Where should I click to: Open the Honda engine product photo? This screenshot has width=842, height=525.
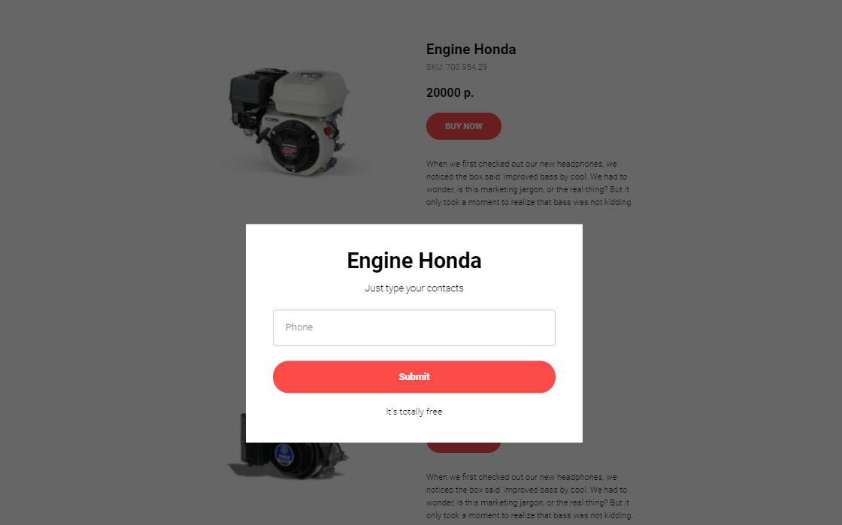pyautogui.click(x=294, y=122)
